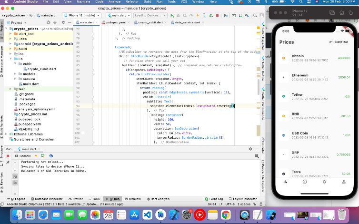Trigger Flutter hot reload lightning icon in toolbar
This screenshot has height=224, width=359.
pyautogui.click(x=198, y=15)
